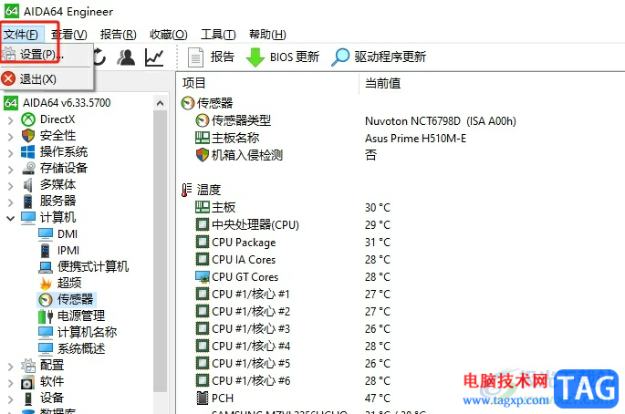The width and height of the screenshot is (625, 414).
Task: Expand the 软件 tree node
Action: (11, 382)
